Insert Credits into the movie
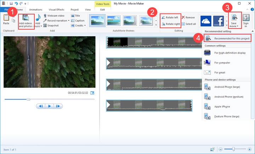Image resolution: width=255 pixels, height=154 pixels. point(77,25)
